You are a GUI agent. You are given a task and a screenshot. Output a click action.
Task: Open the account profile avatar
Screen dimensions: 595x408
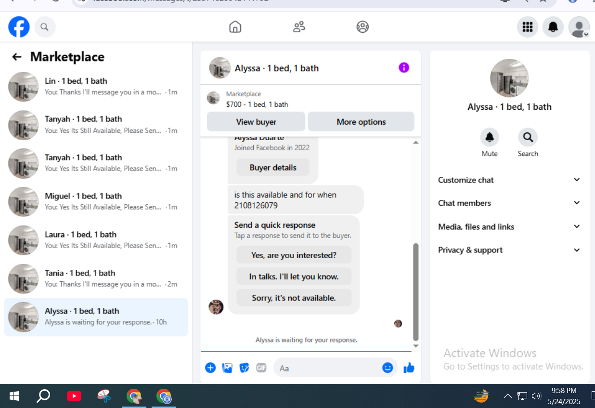pyautogui.click(x=579, y=27)
